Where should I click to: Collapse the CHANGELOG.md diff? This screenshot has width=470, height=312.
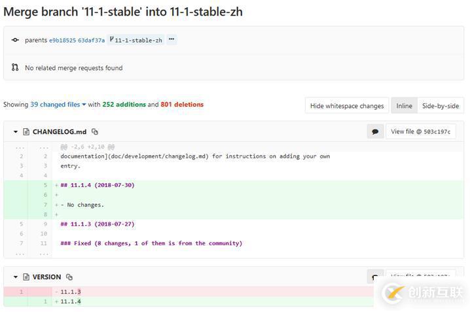point(16,132)
